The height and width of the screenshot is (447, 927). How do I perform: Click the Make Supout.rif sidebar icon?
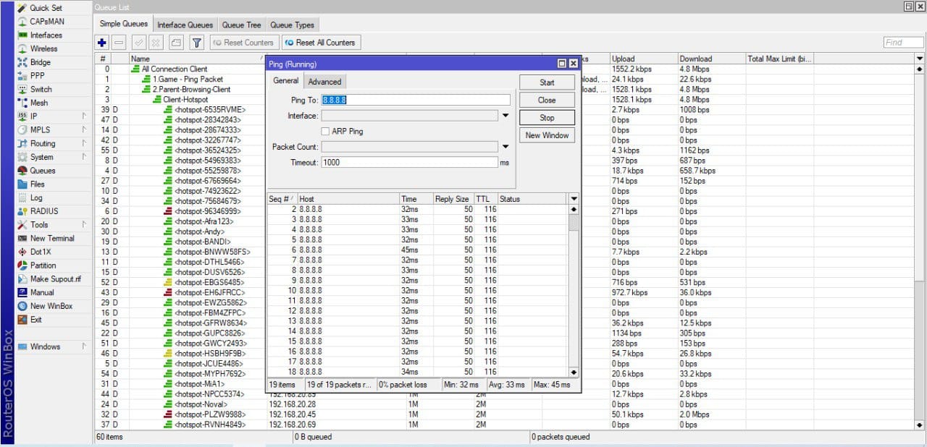tap(22, 279)
